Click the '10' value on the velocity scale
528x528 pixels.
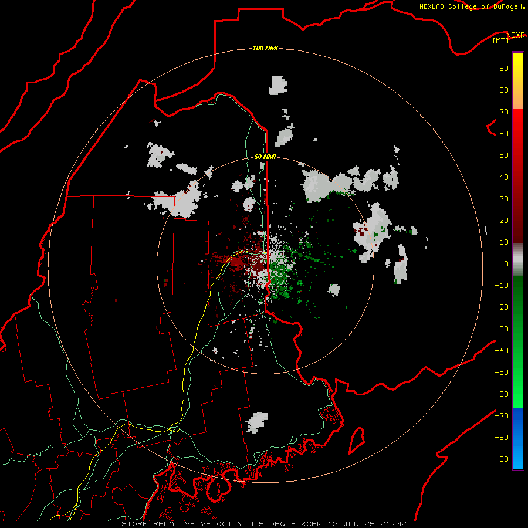click(x=504, y=242)
